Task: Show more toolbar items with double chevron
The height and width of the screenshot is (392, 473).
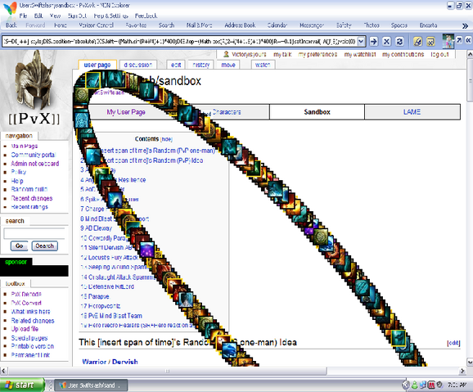Action: tap(465, 26)
